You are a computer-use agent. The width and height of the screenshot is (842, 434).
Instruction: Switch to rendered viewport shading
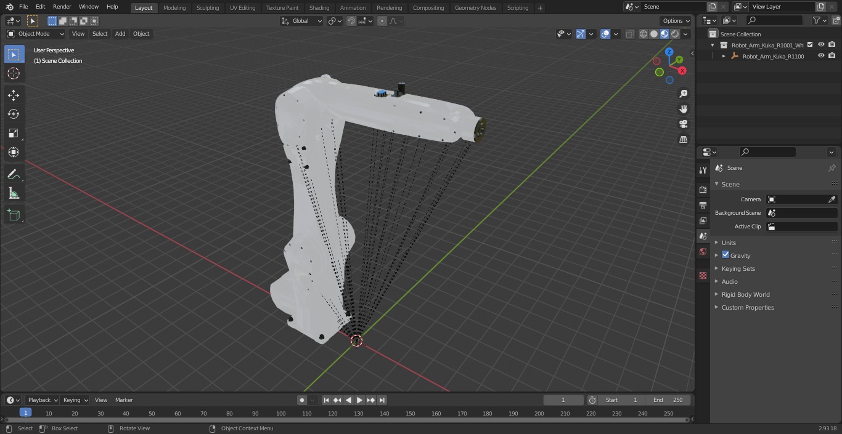(675, 34)
